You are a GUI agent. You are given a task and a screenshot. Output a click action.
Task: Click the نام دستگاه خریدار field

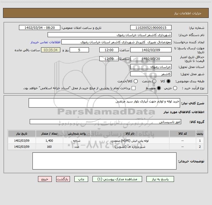point(110,35)
